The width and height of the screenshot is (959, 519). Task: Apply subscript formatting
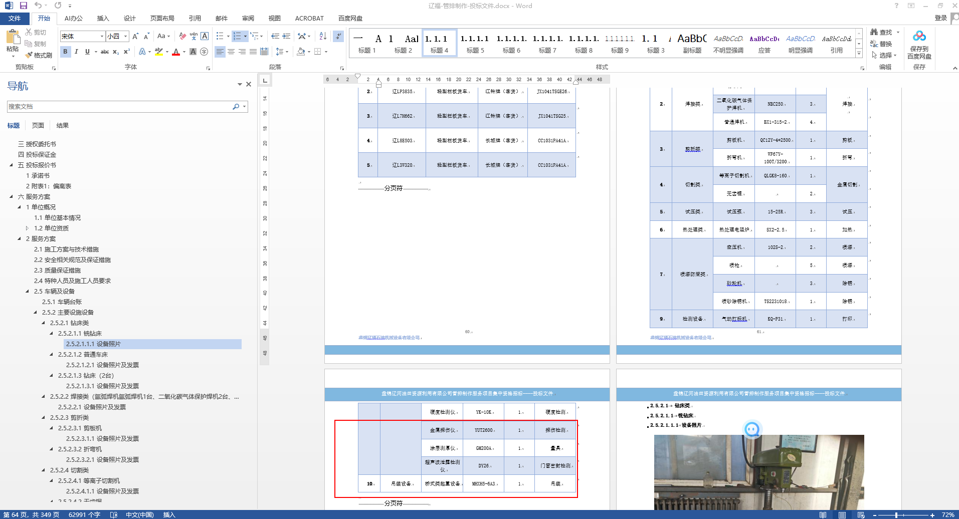[x=116, y=52]
